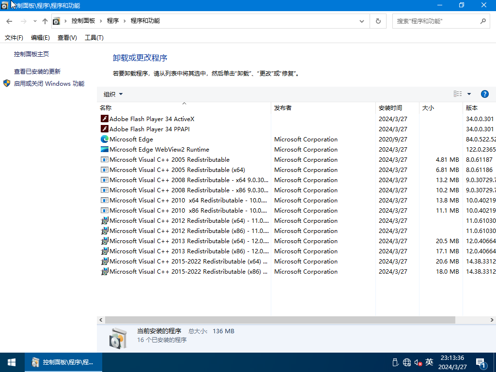The height and width of the screenshot is (372, 496).
Task: Open help with the blue question mark
Action: pyautogui.click(x=484, y=94)
